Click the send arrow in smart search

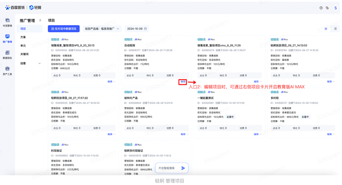point(183,168)
